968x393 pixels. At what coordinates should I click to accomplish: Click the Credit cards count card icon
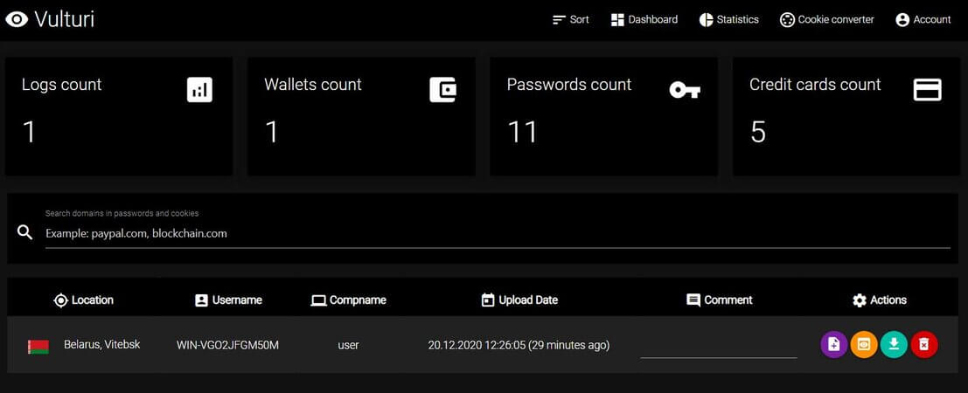pyautogui.click(x=927, y=89)
